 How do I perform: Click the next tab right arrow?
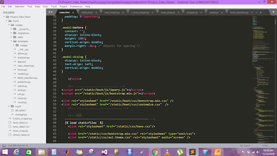(x=52, y=12)
